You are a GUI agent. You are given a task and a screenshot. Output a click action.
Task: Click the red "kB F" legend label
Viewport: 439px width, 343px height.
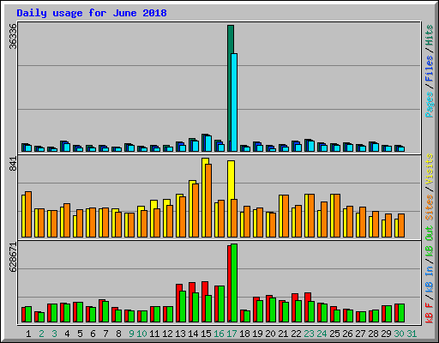(x=430, y=313)
